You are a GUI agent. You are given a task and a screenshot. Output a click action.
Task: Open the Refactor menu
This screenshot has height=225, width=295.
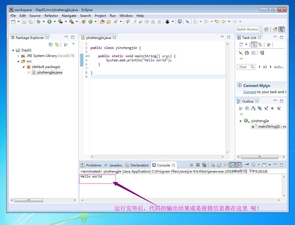51,16
